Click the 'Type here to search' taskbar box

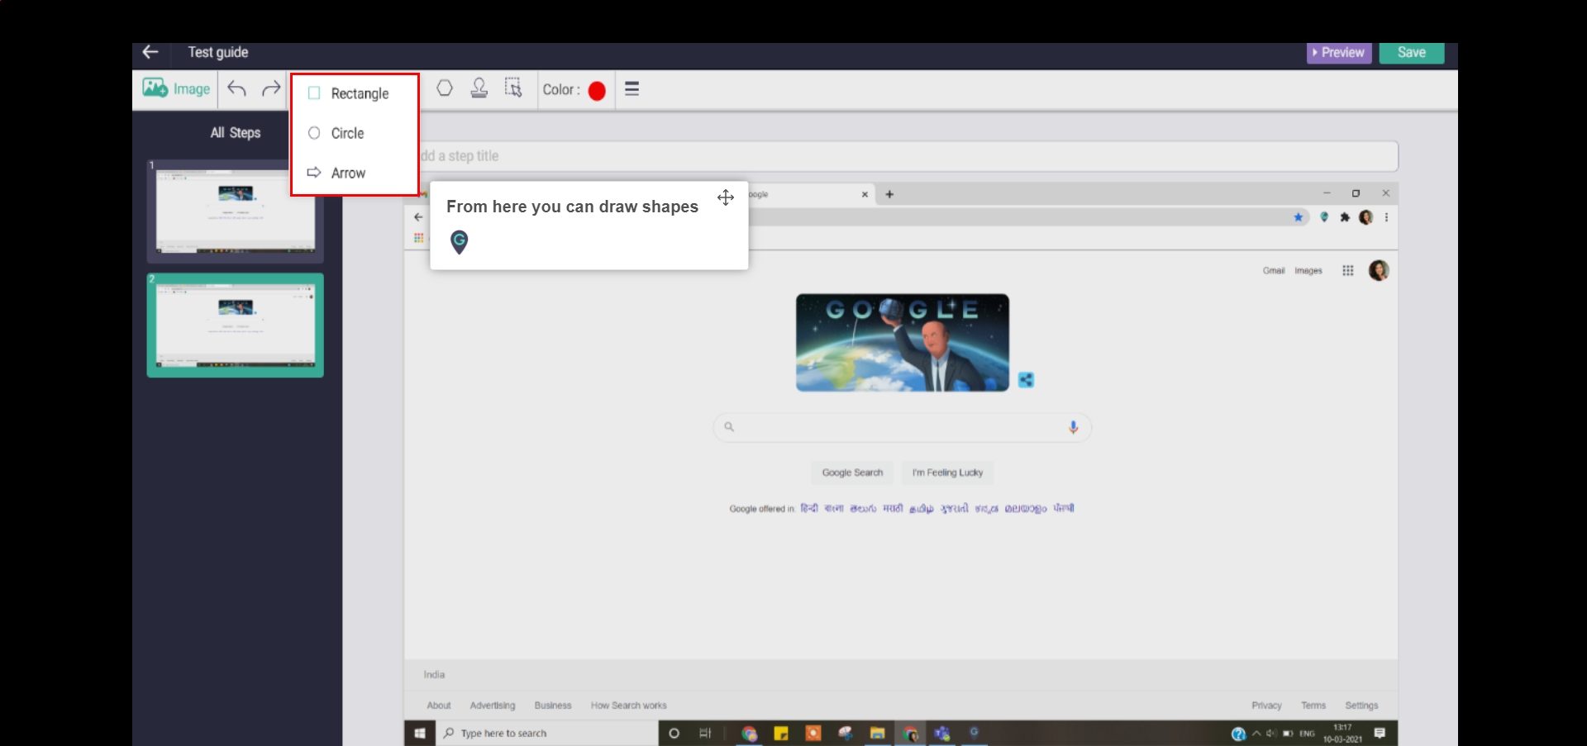[547, 734]
